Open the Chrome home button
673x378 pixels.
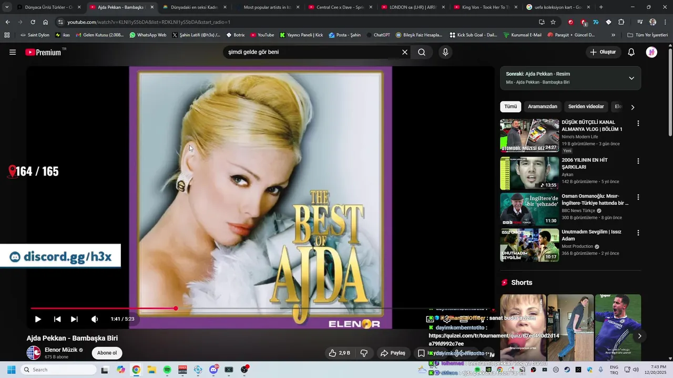pos(46,22)
